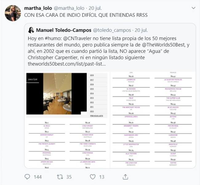Click the 35 retweets count

69,177
